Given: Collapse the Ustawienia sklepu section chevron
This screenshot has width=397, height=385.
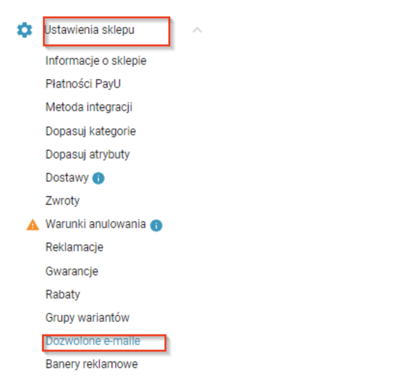Looking at the screenshot, I should pyautogui.click(x=197, y=30).
